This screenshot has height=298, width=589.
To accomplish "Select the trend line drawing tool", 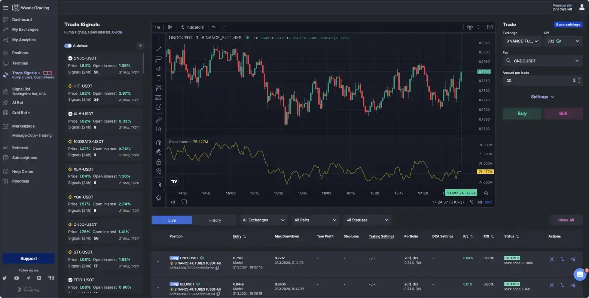I will [159, 49].
